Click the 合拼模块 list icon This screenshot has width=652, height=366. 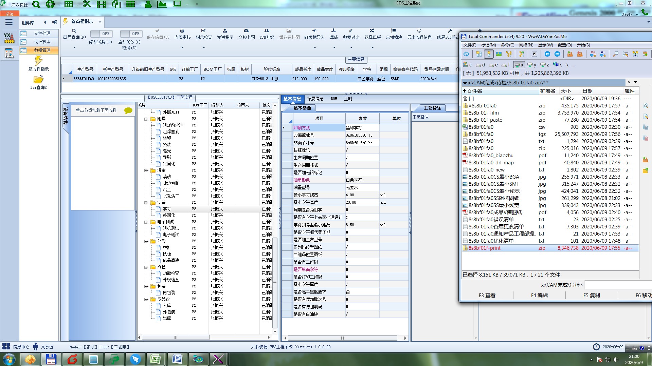[394, 31]
